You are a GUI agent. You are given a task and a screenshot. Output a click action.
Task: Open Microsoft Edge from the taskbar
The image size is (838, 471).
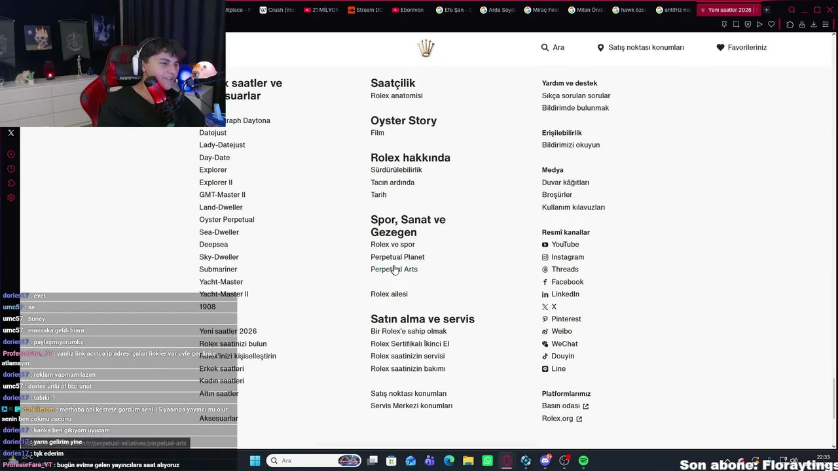(x=449, y=461)
